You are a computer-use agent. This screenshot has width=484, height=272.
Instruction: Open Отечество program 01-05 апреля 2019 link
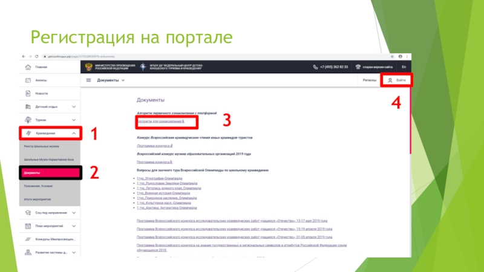pos(235,237)
